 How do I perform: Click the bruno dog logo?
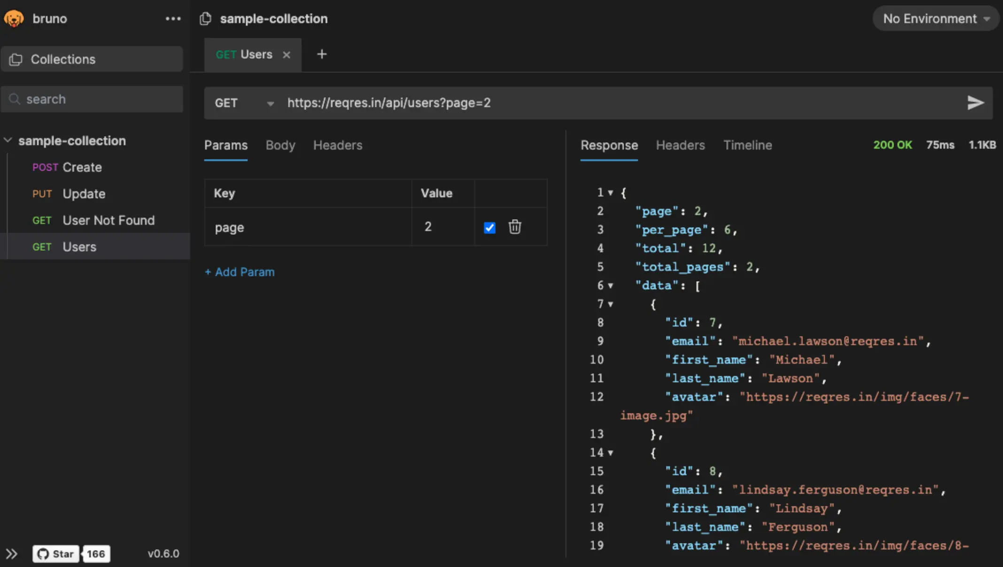(14, 19)
